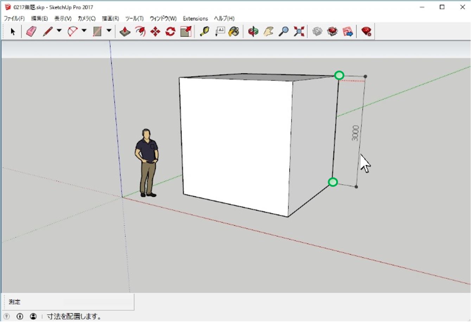471x322 pixels.
Task: Click the standing human figure in the model
Action: coord(147,163)
